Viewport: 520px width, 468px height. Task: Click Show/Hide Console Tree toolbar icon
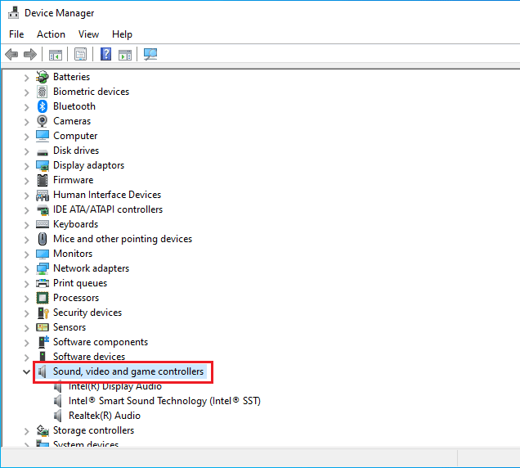tap(56, 55)
